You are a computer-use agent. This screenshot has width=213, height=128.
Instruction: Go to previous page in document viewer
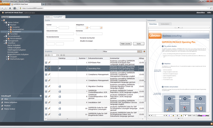[x=152, y=116]
